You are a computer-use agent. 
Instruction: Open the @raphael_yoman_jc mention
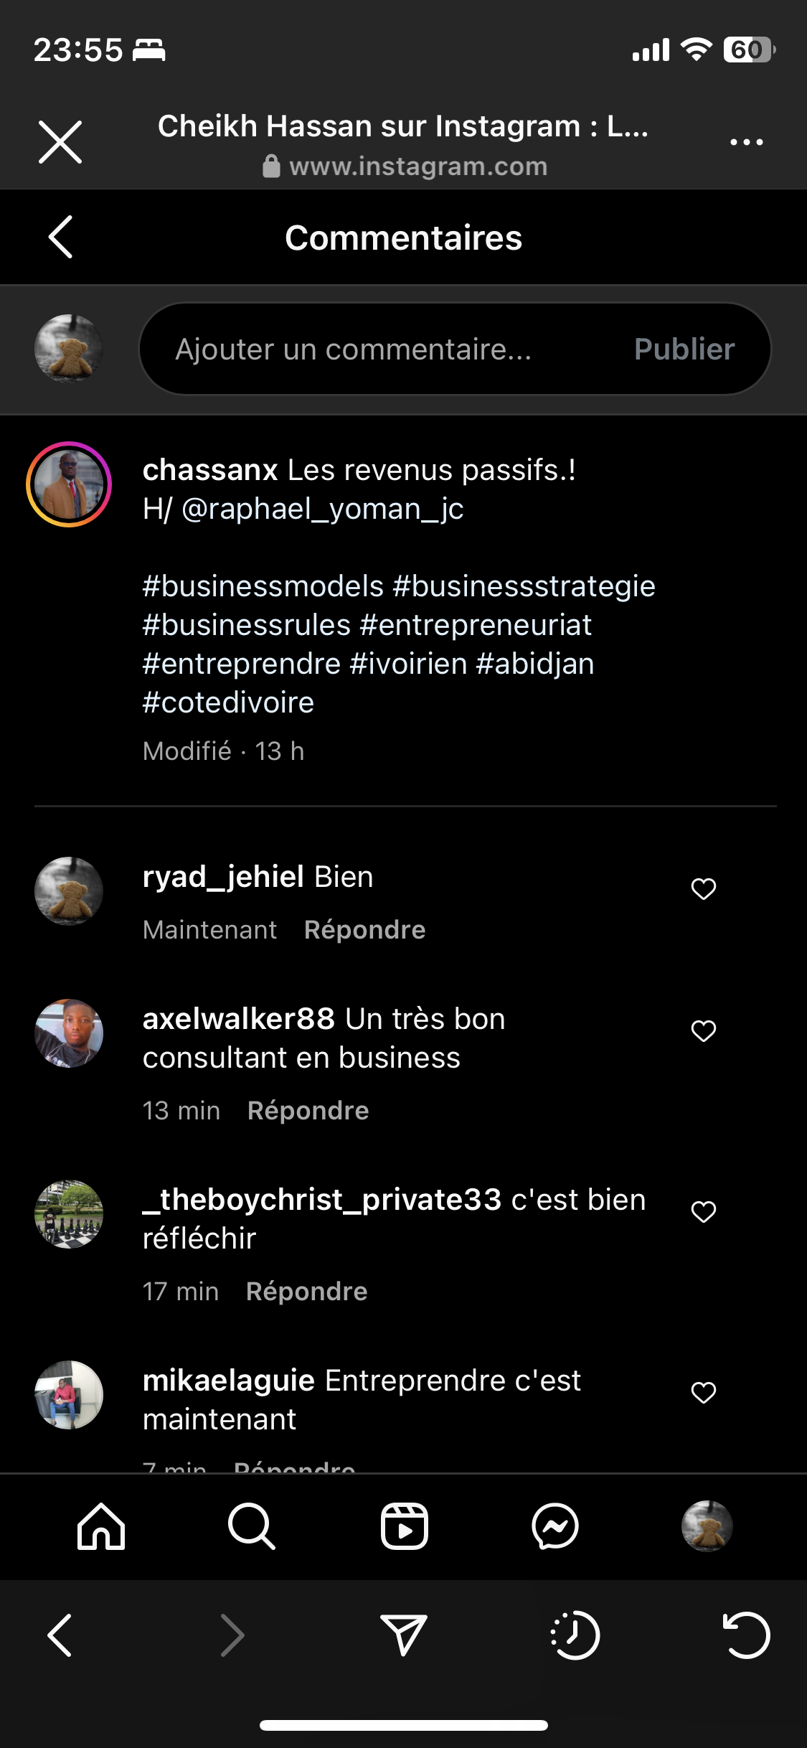(x=323, y=509)
